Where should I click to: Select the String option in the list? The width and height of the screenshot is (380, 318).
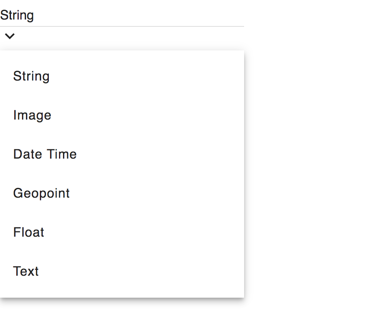(x=31, y=76)
